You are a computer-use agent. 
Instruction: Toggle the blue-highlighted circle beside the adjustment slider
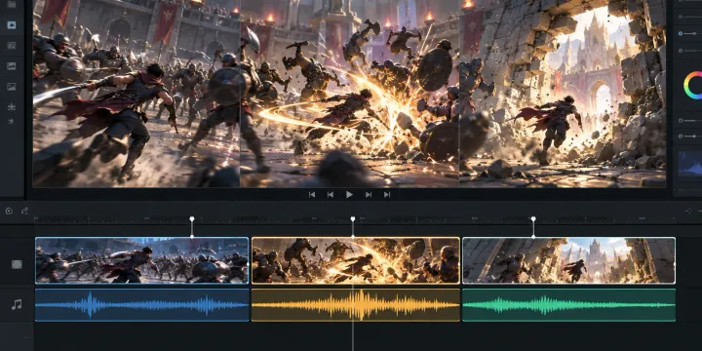[681, 33]
